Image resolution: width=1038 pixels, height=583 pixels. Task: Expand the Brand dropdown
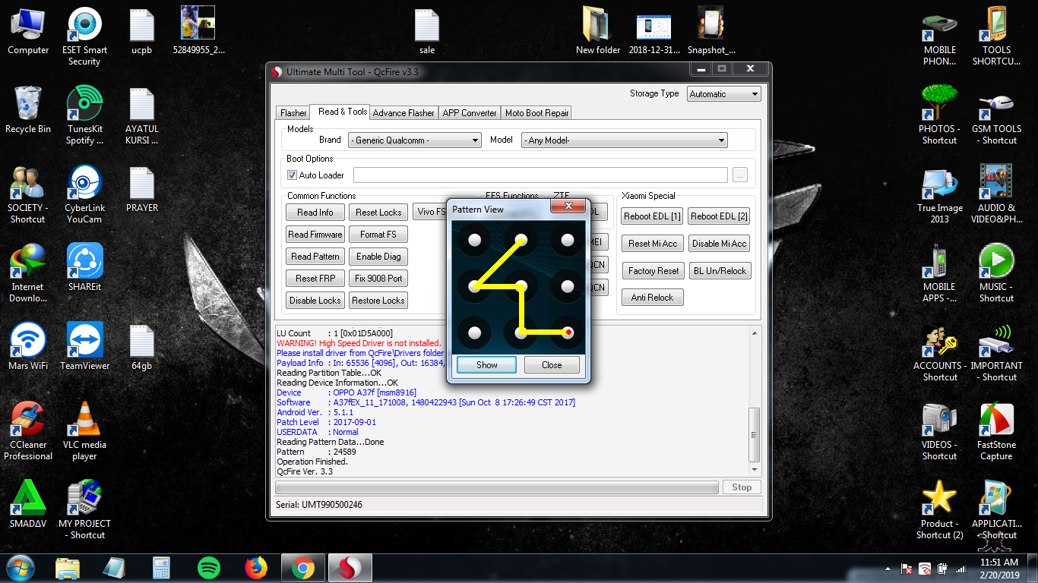coord(415,140)
